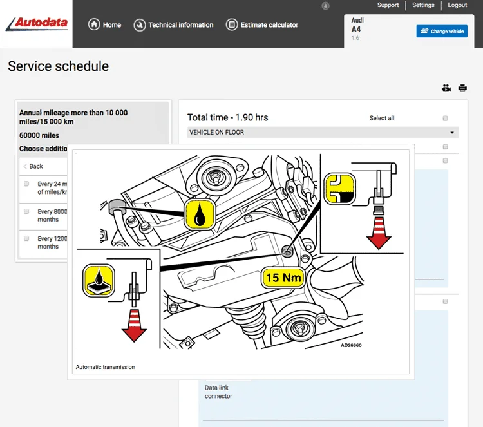This screenshot has height=427, width=483.
Task: Print the service schedule
Action: pyautogui.click(x=462, y=88)
